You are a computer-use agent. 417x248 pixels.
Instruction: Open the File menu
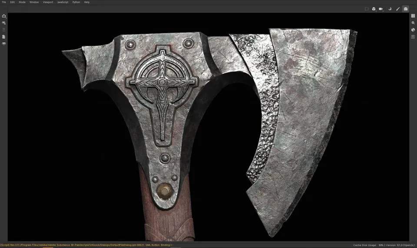coord(4,2)
